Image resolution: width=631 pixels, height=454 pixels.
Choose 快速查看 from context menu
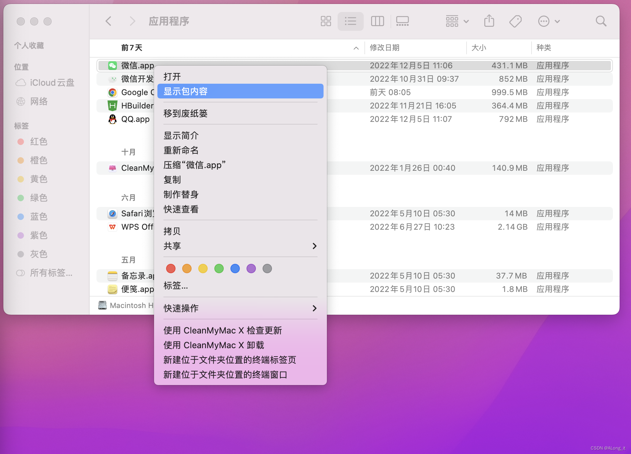240,209
